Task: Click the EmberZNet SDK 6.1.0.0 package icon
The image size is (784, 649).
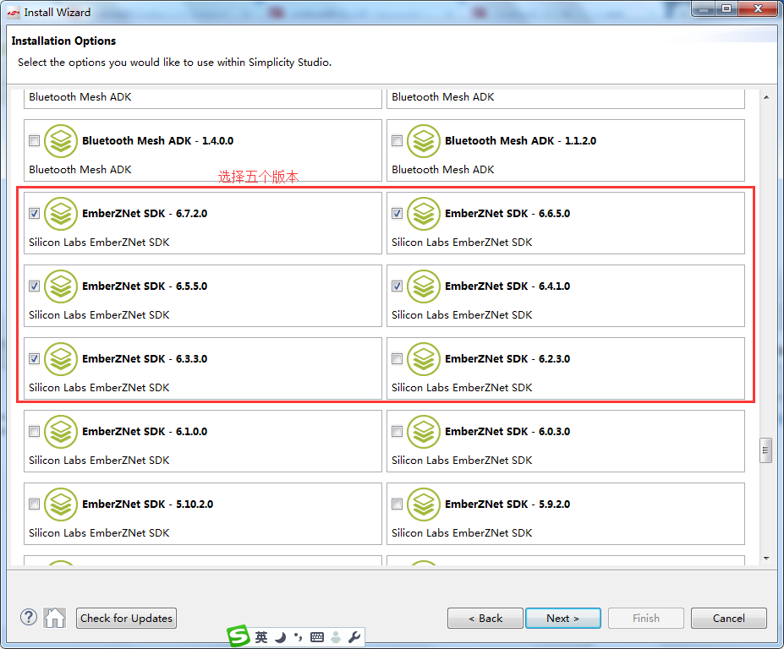Action: click(x=61, y=432)
